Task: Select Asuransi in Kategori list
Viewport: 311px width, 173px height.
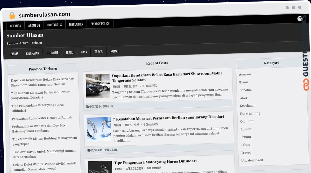Action: click(246, 74)
